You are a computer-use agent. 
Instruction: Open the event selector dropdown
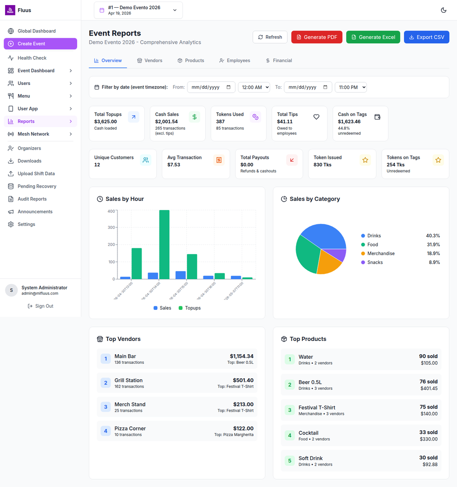point(138,10)
